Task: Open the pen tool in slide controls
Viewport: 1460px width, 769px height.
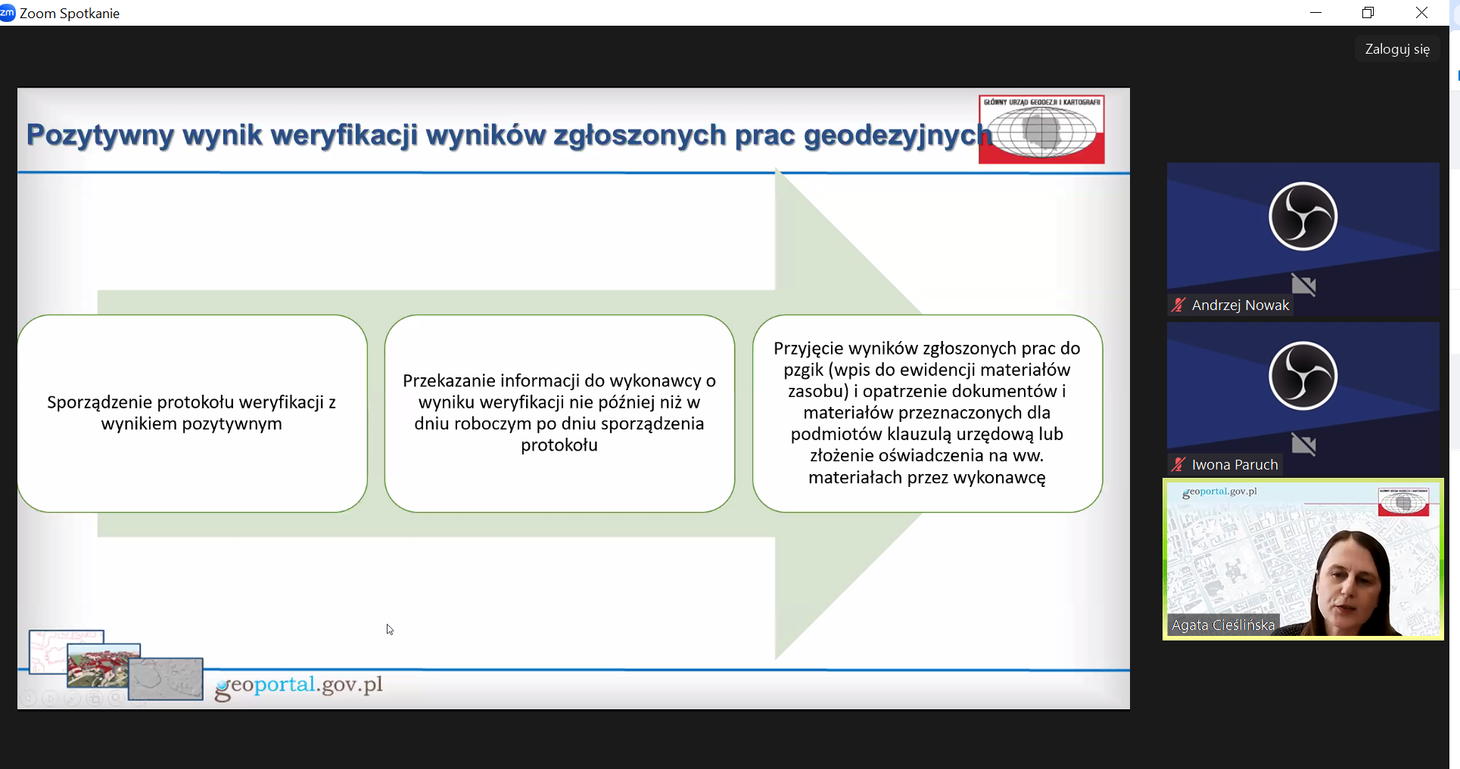Action: coord(72,699)
